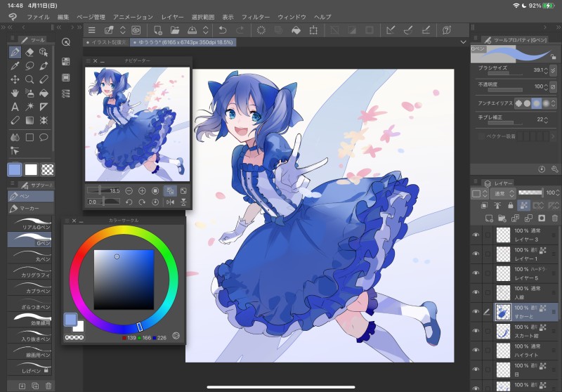Viewport: 562px width, 392px height.
Task: Open Clip Studio spiral icon in command bar
Action: click(136, 30)
